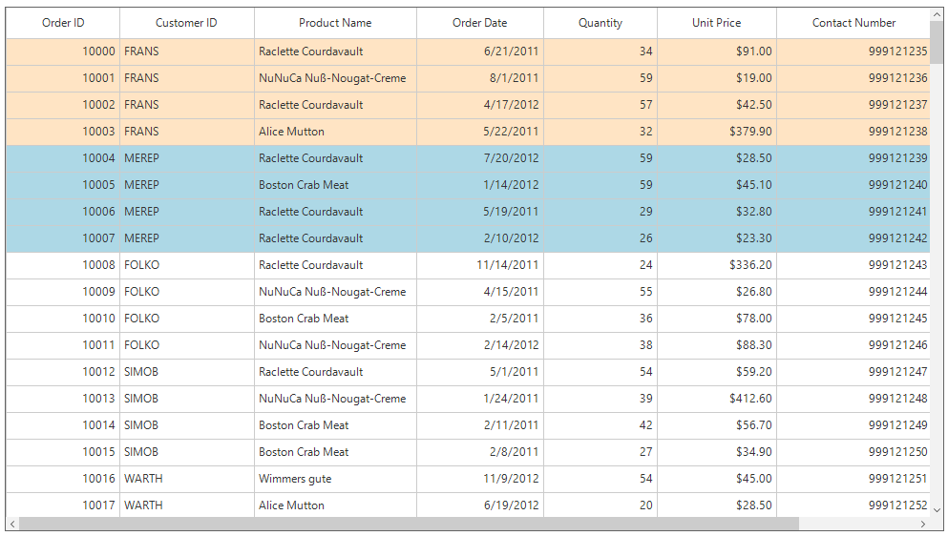The width and height of the screenshot is (948, 536).
Task: Click the vertical scrollbar thumb
Action: pyautogui.click(x=937, y=42)
